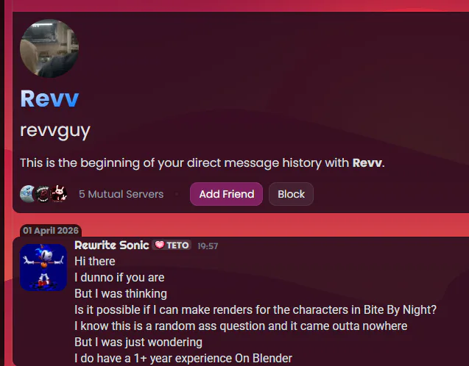The width and height of the screenshot is (469, 366).
Task: Click the Block button
Action: coord(291,194)
